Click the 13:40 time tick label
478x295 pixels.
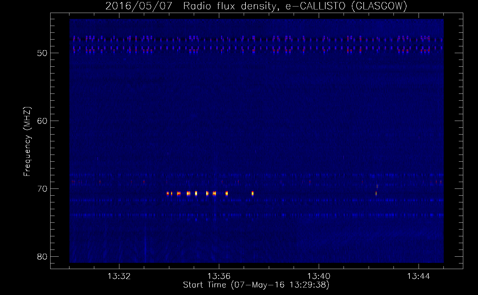[x=319, y=276]
